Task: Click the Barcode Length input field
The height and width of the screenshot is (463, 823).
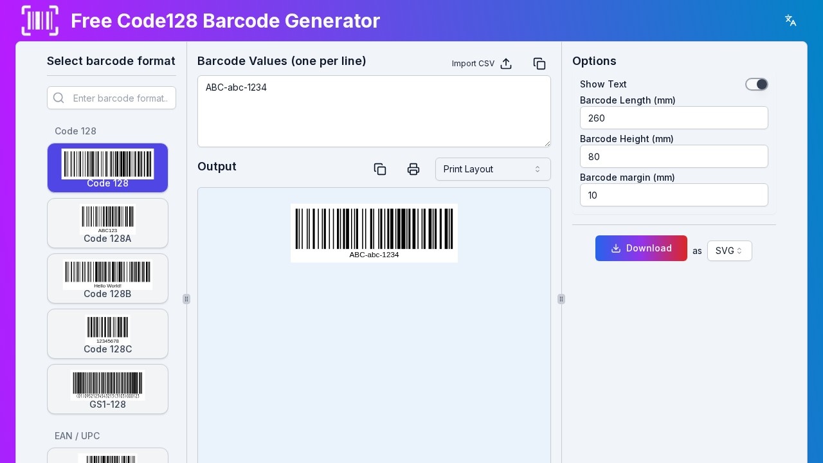Action: click(x=674, y=118)
